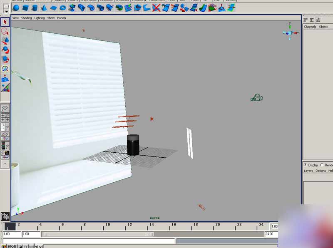Viewport: 333px width, 248px height.
Task: Switch to Persp/Hypergraph layout
Action: pos(5,155)
